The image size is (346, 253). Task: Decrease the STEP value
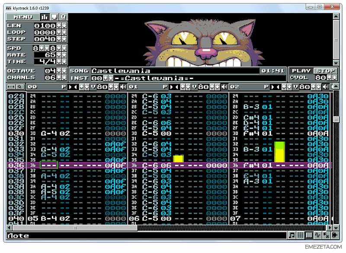click(59, 39)
